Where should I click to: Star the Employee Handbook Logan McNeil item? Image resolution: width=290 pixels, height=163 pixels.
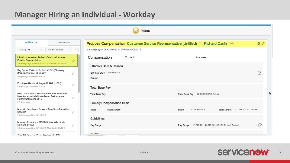73,85
